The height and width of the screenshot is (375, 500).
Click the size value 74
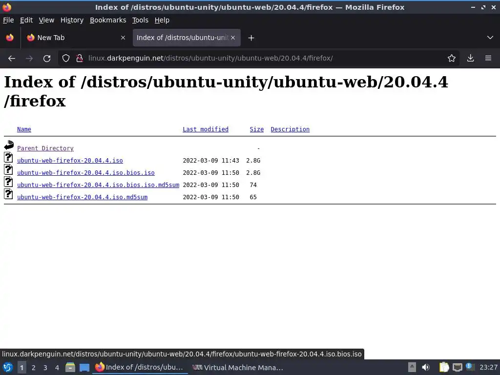click(253, 185)
